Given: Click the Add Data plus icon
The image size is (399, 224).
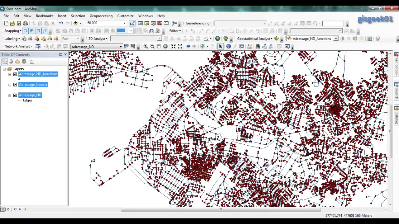Looking at the screenshot, I should (x=75, y=23).
